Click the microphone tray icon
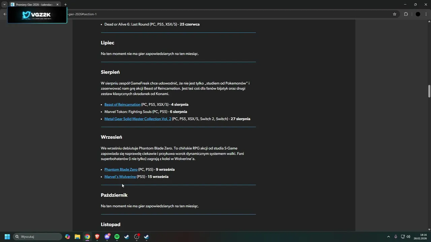Image resolution: width=431 pixels, height=242 pixels. point(396,237)
